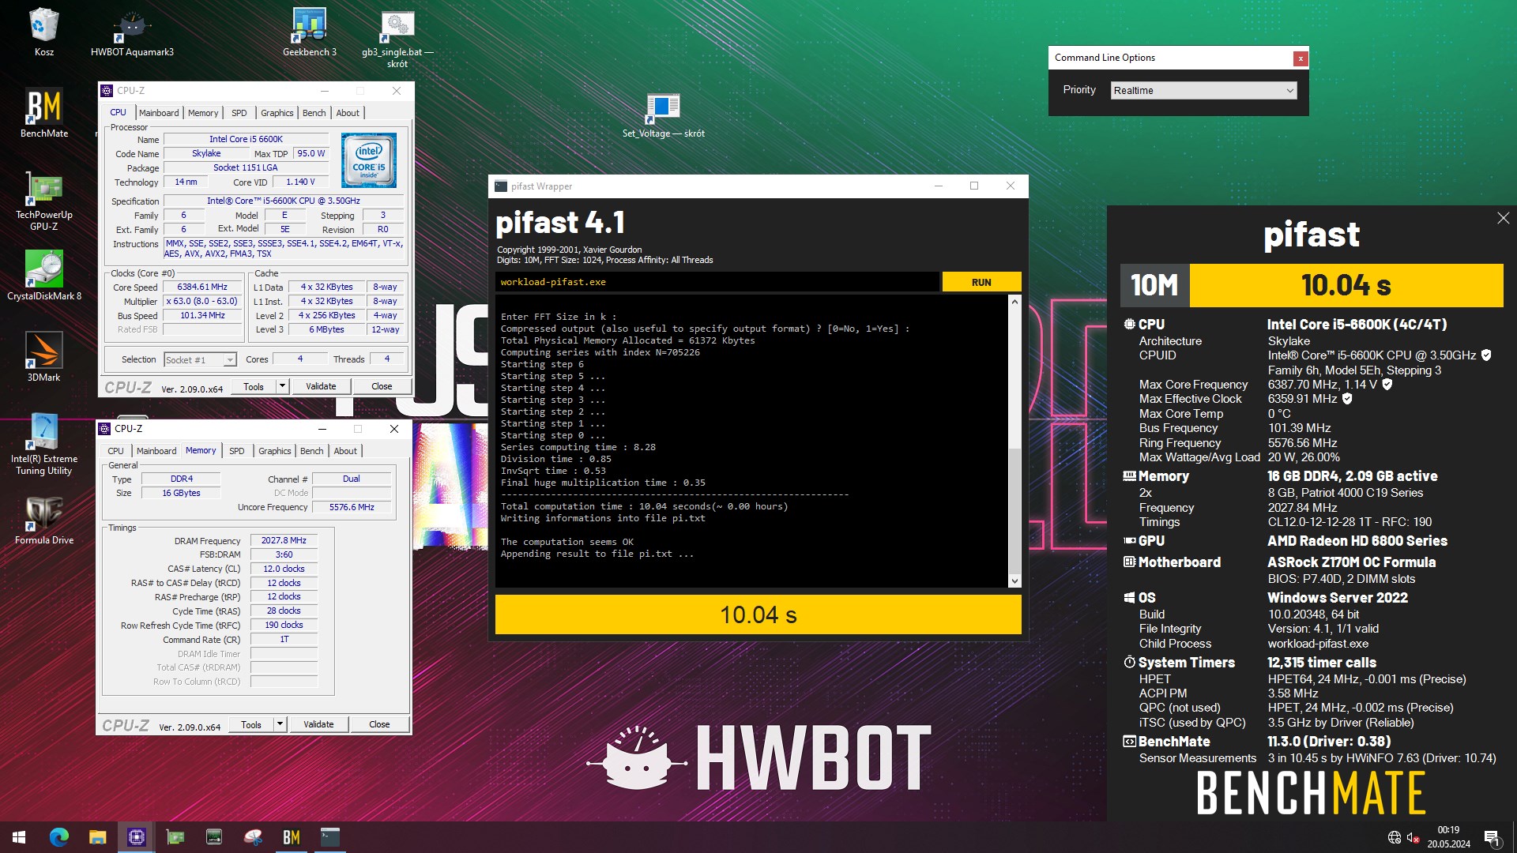Open HWBOT Aquamark3 desktop shortcut

pos(132,32)
